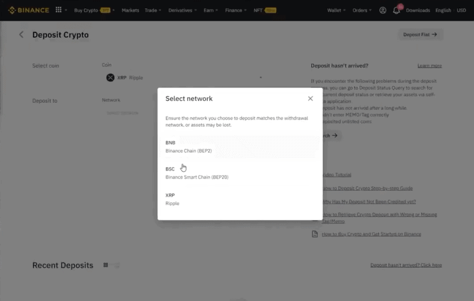Expand the Wallet dropdown

(336, 10)
